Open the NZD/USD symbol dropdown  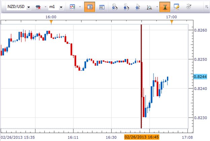coord(29,7)
